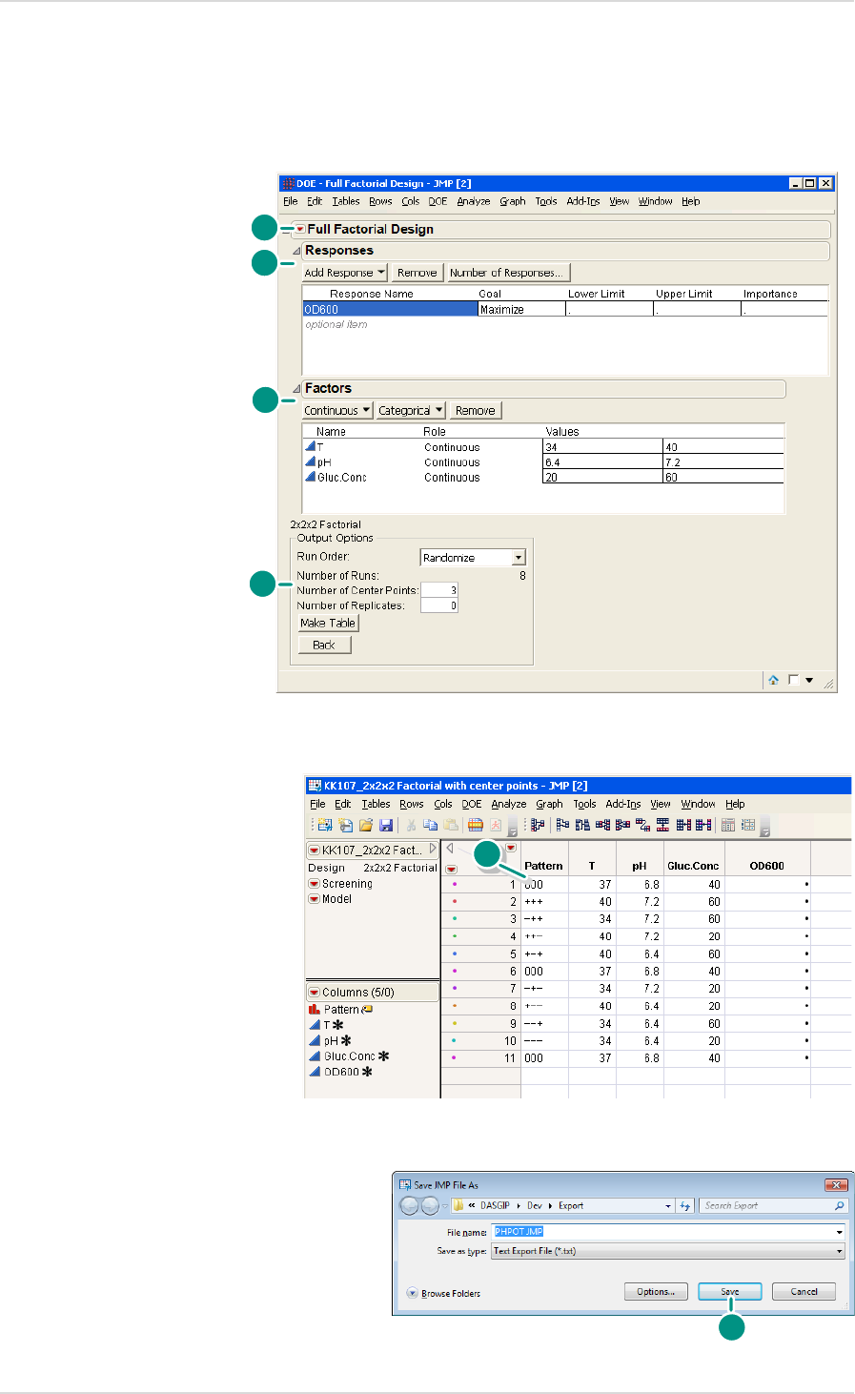Expand Browse Folders in Save dialog
The width and height of the screenshot is (855, 1394).
point(443,1293)
